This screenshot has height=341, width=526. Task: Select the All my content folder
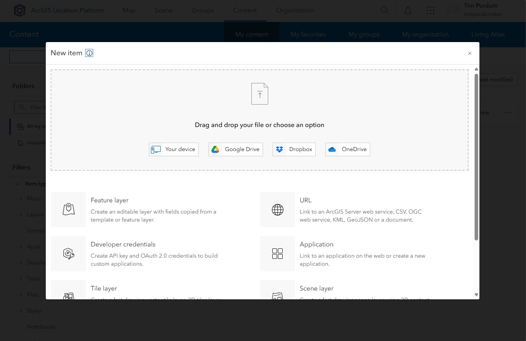click(28, 126)
